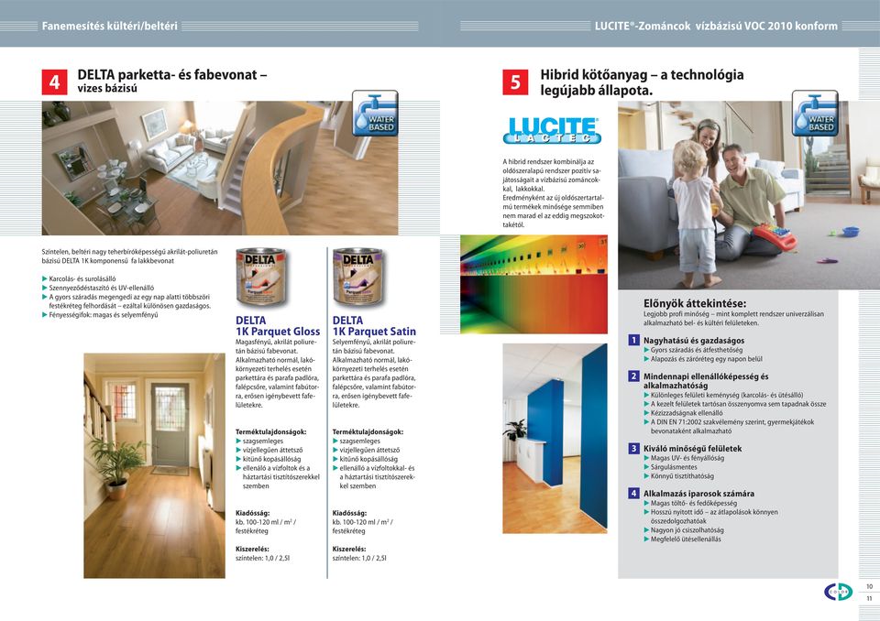Click 'Kiszerelés:' under Parquet Satin
The image size is (880, 621).
(x=349, y=549)
